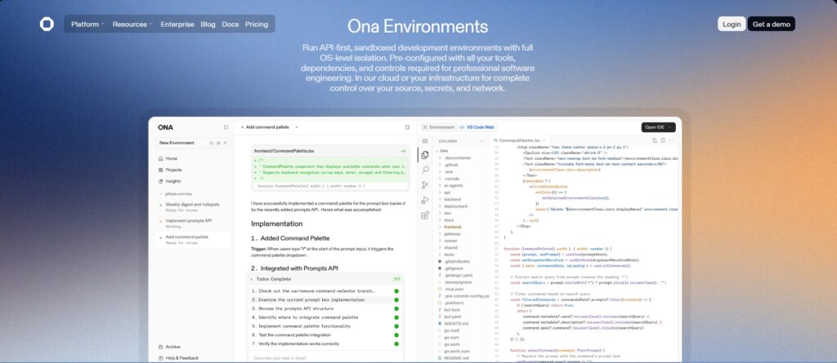Collapse the sidebar using icon beside ONA
Image resolution: width=837 pixels, height=363 pixels.
[226, 127]
